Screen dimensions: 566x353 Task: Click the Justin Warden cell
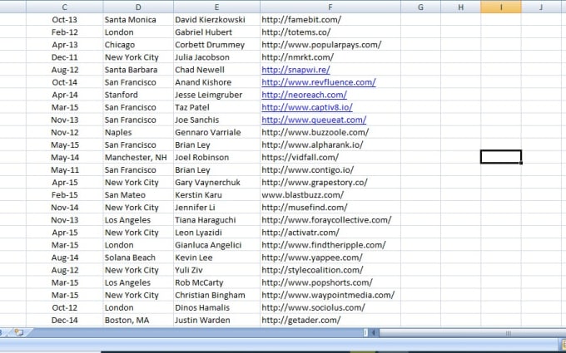[216, 321]
